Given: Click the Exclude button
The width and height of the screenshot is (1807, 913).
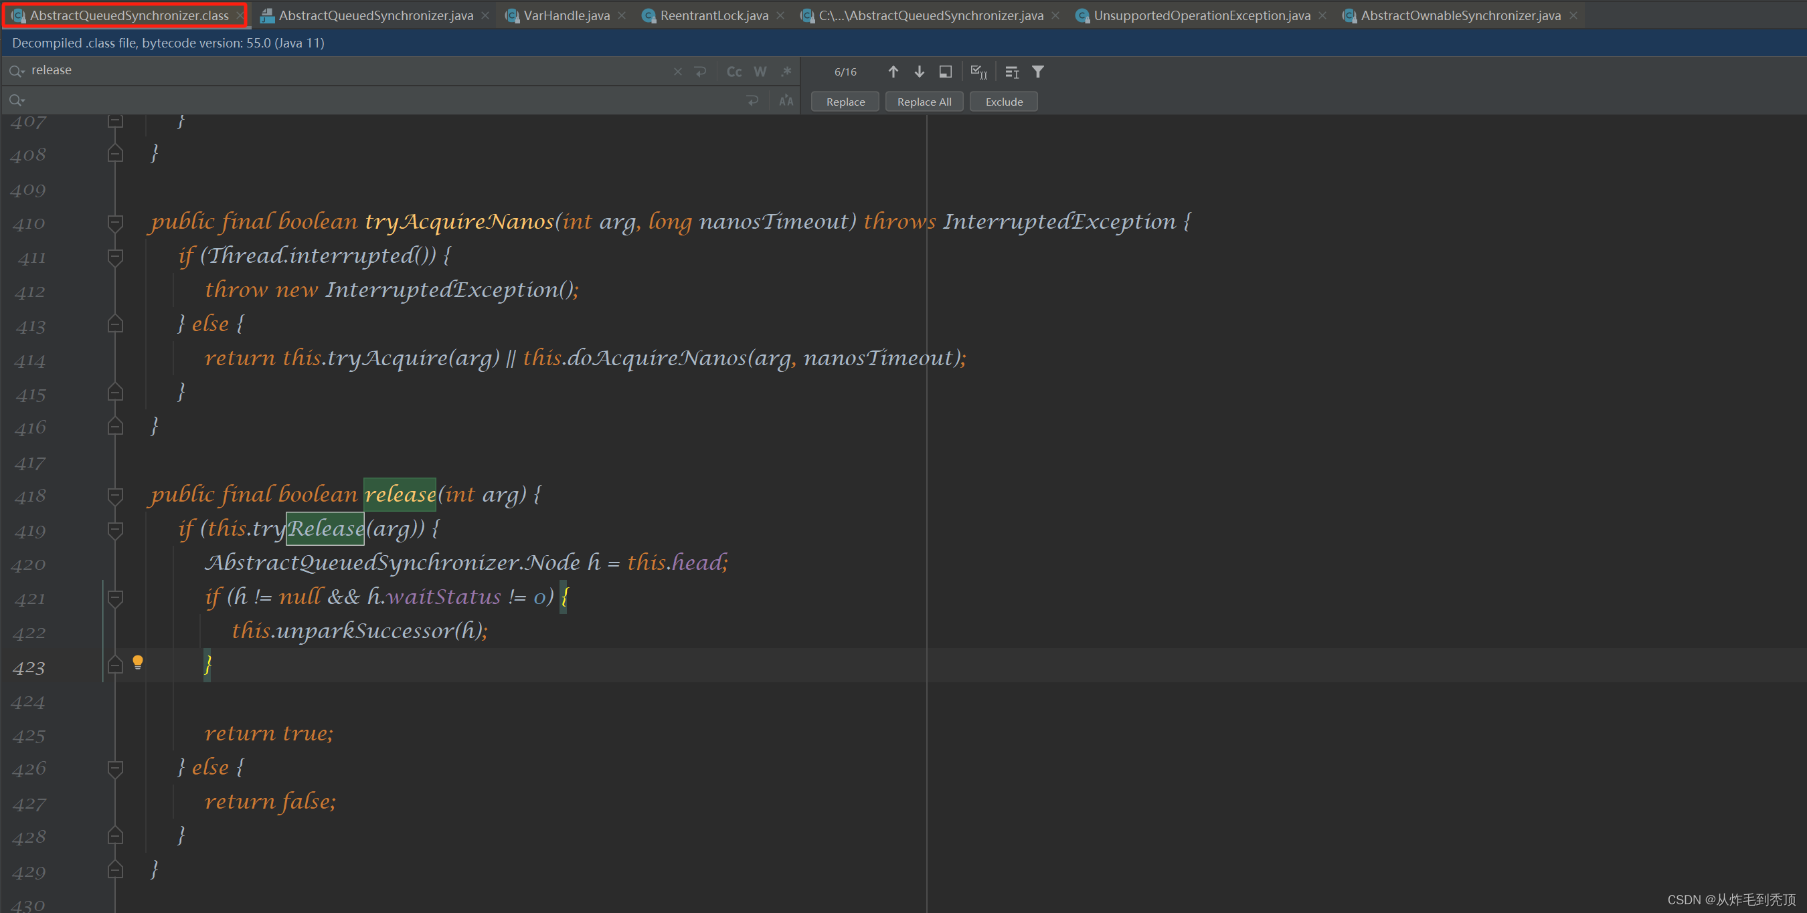Looking at the screenshot, I should [x=1003, y=101].
